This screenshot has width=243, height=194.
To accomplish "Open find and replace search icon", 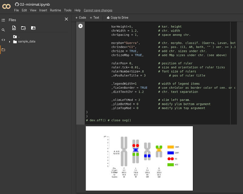I will coord(3,30).
